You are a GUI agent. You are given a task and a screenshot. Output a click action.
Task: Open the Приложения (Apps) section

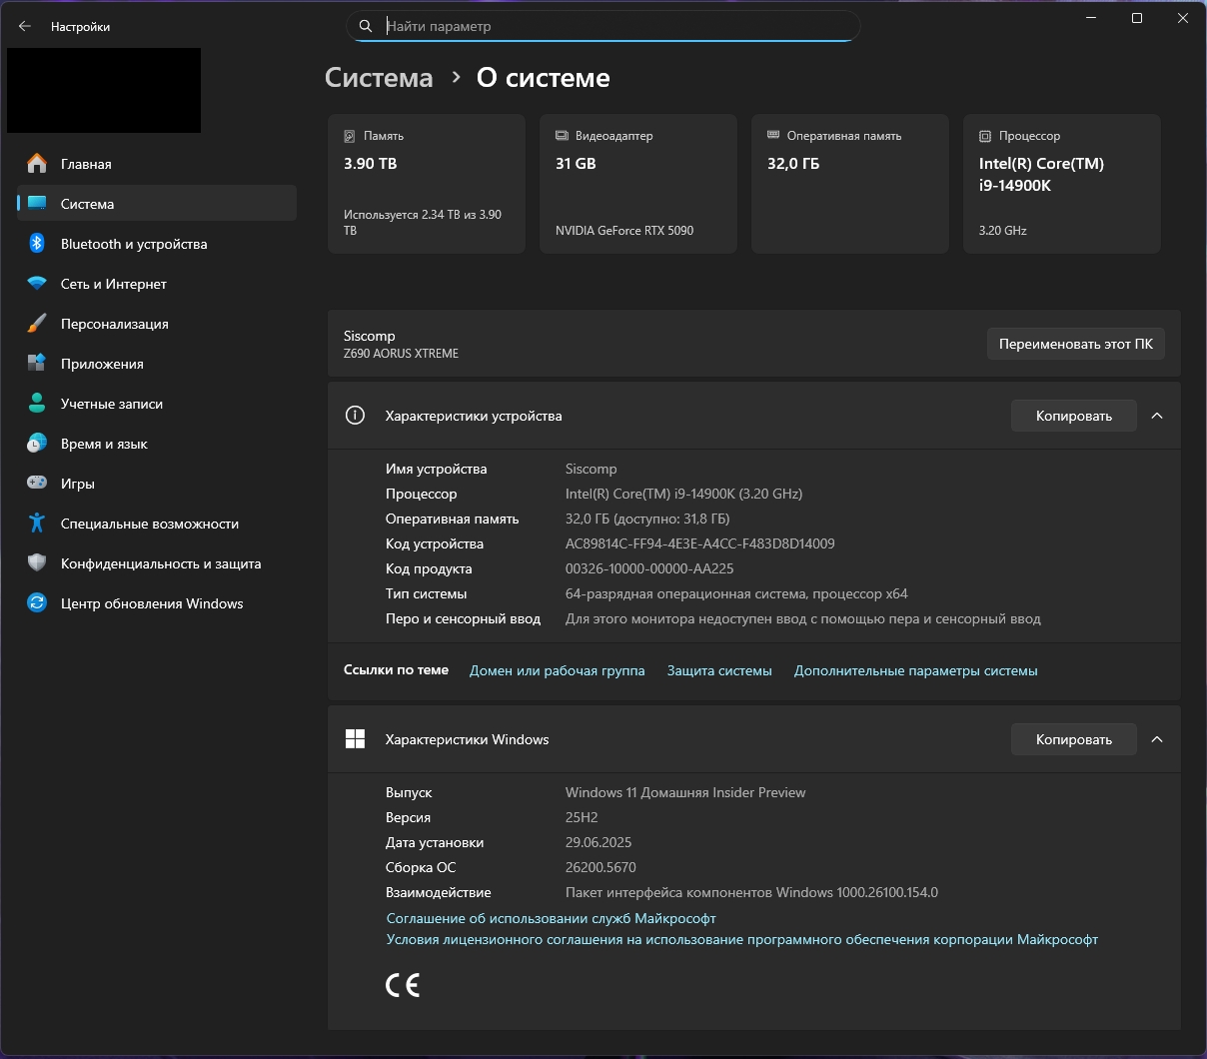(102, 364)
